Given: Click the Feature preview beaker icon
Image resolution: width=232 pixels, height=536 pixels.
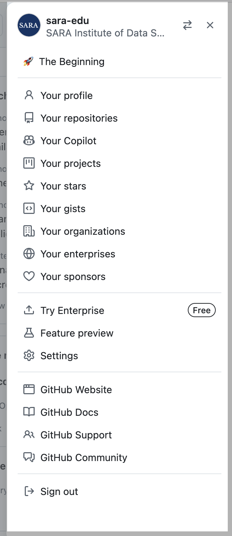Looking at the screenshot, I should tap(29, 333).
